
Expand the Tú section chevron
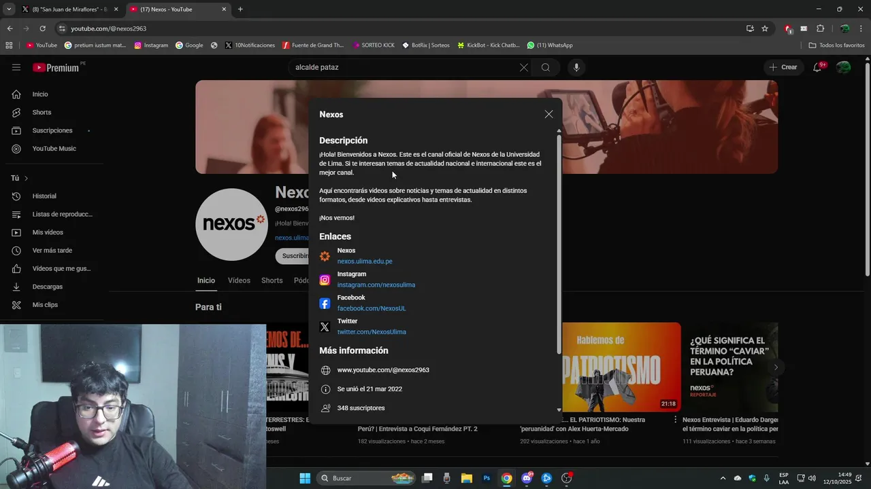point(26,178)
